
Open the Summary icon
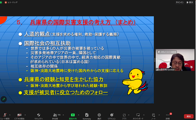click(87, 115)
